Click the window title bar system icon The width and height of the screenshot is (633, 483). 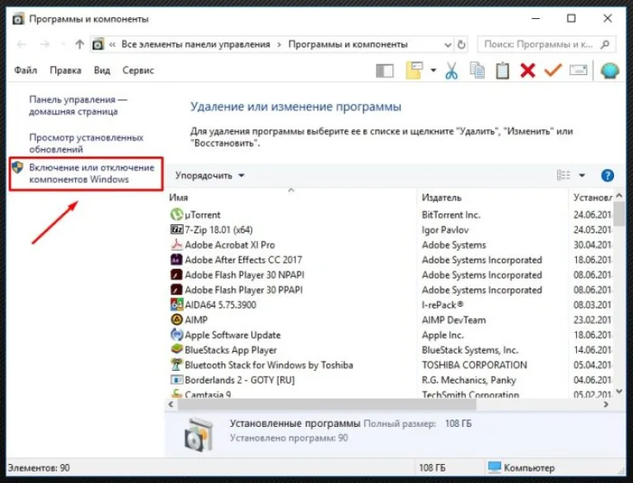[18, 19]
